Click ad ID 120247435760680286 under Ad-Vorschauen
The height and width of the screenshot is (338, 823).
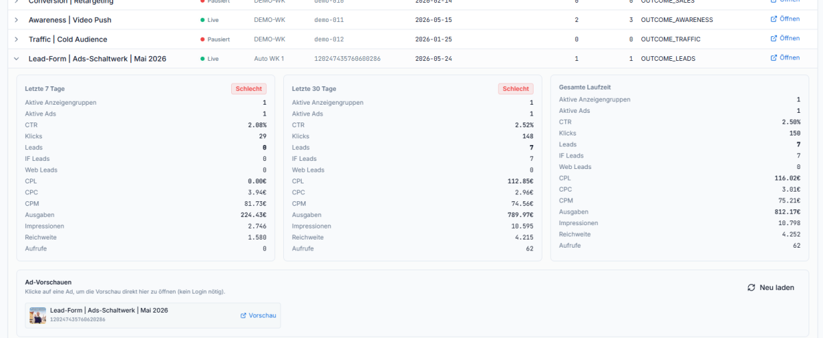coord(77,320)
